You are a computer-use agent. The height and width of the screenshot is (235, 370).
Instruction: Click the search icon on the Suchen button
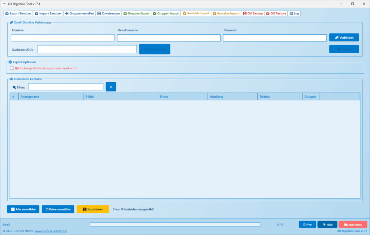pyautogui.click(x=338, y=49)
